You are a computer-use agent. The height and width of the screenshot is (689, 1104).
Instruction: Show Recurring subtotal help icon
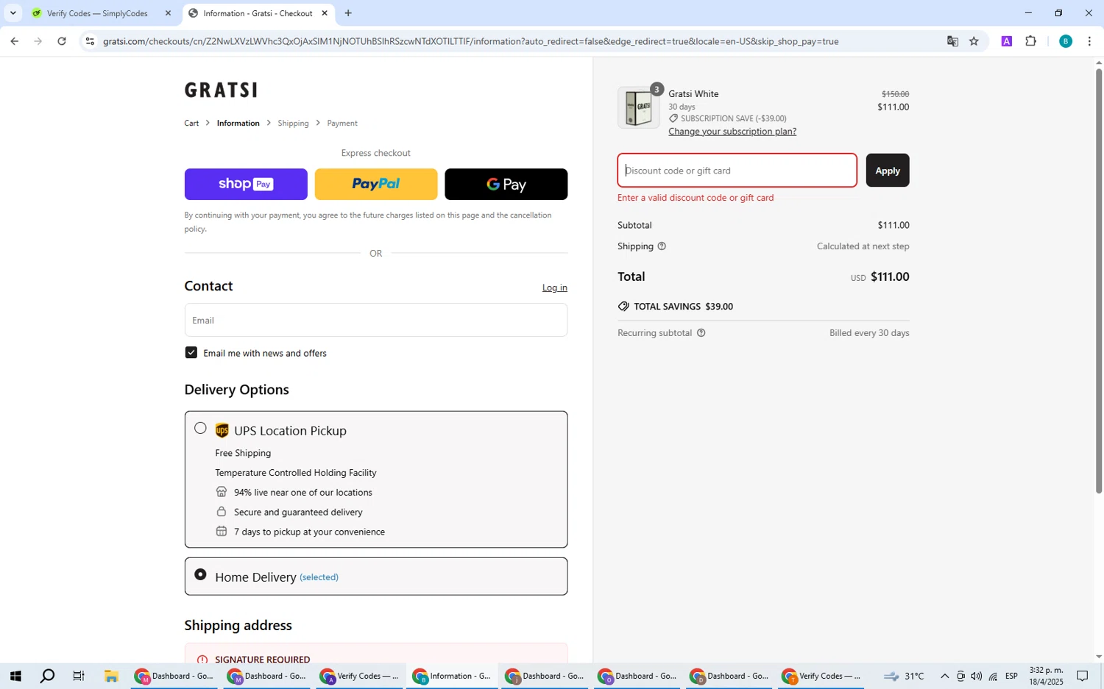click(x=701, y=333)
